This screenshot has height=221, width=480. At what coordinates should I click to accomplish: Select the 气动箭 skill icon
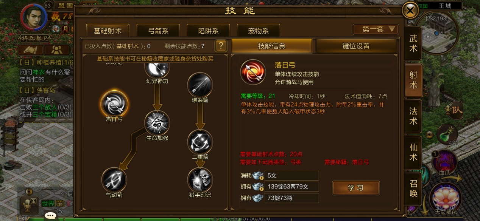[114, 179]
